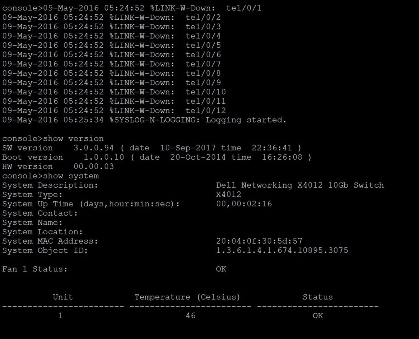The image size is (419, 339).
Task: Click the 'show system' command line
Action: (51, 176)
